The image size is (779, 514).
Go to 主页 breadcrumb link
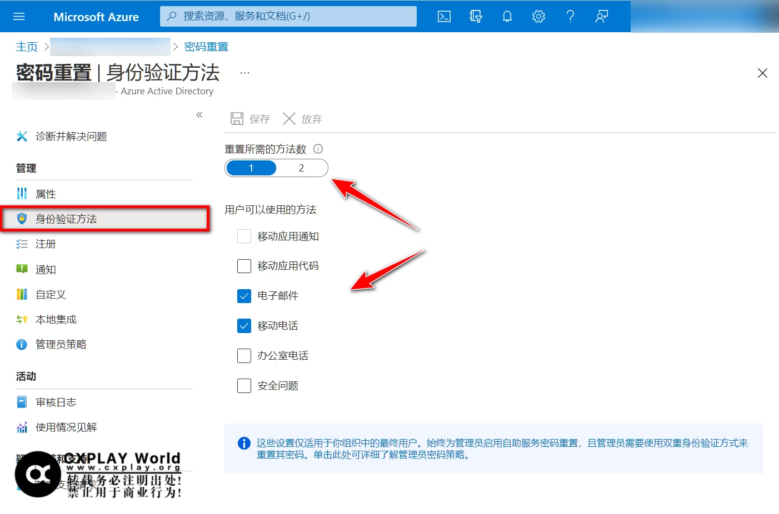pos(27,47)
